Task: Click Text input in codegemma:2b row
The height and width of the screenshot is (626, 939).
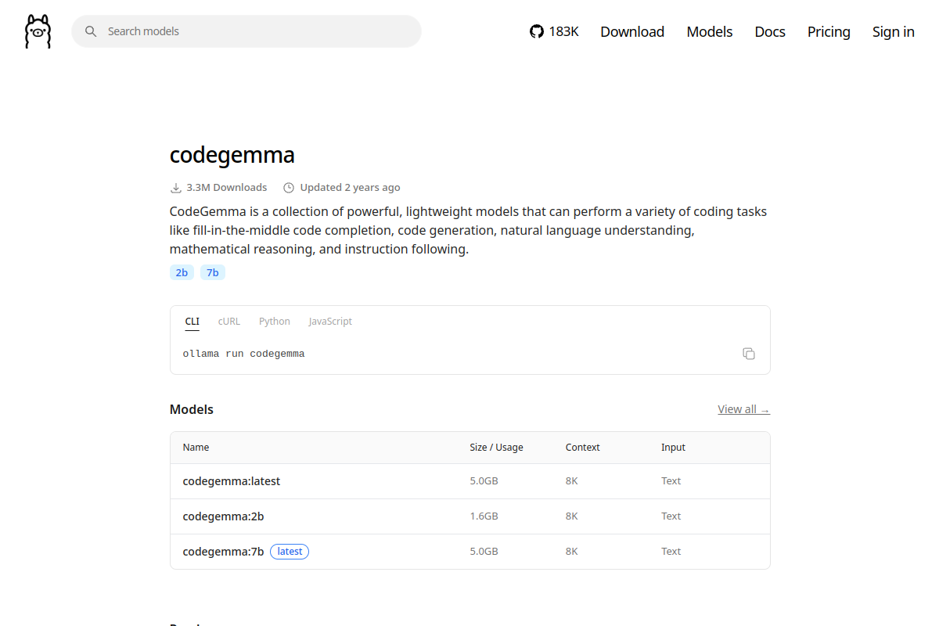Action: (x=671, y=516)
